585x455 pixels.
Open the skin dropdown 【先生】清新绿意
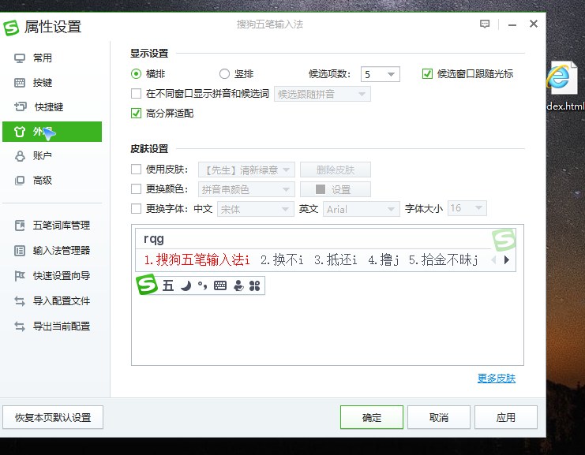[246, 170]
